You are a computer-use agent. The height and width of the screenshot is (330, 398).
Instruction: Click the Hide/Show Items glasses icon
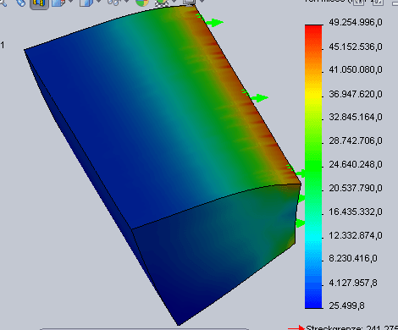point(114,3)
